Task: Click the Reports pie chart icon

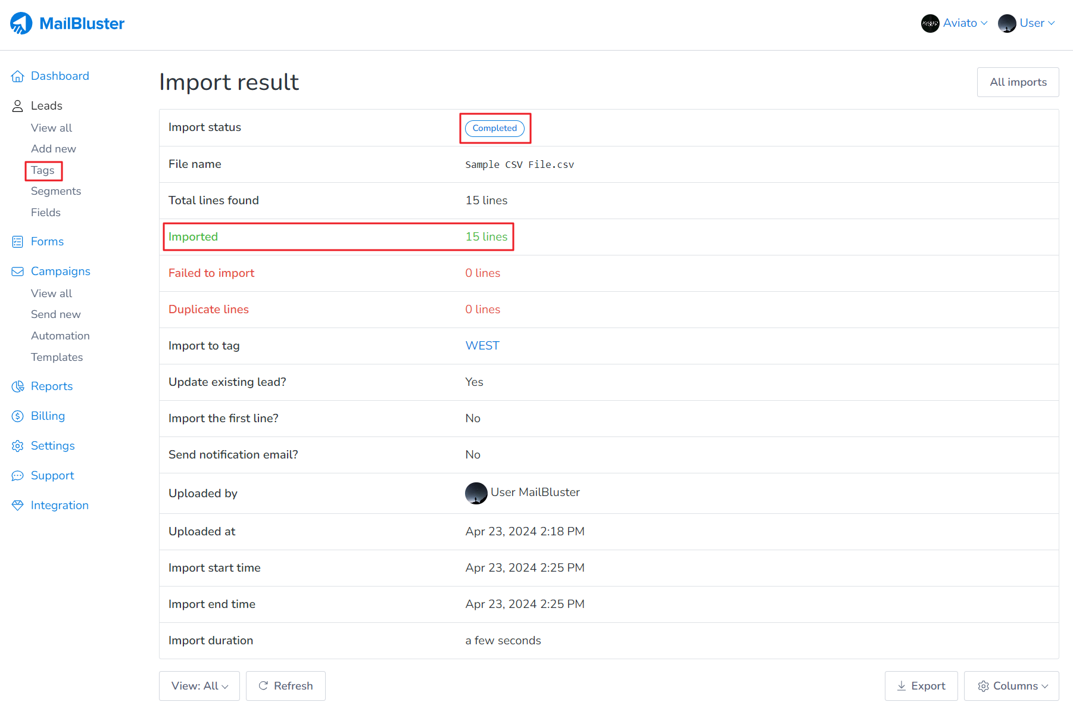Action: [x=18, y=386]
